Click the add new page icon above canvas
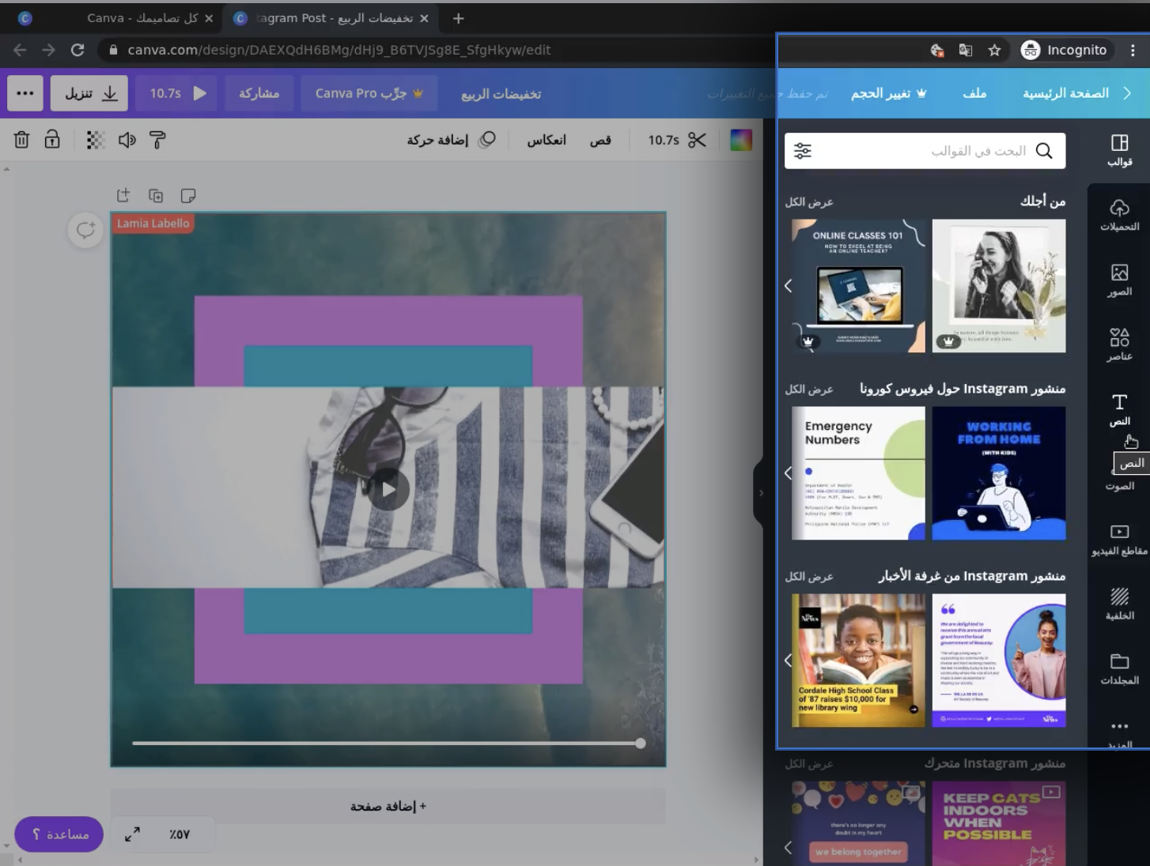This screenshot has height=866, width=1150. (x=123, y=195)
